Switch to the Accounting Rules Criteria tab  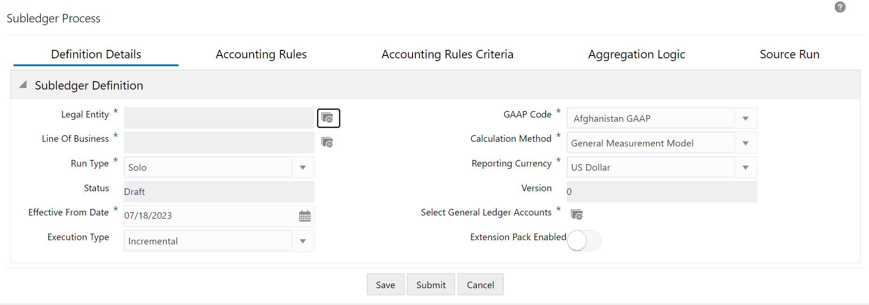447,55
